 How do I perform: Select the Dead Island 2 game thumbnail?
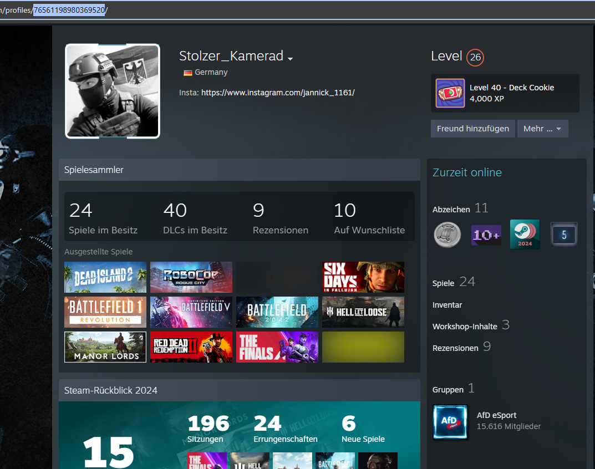(105, 277)
